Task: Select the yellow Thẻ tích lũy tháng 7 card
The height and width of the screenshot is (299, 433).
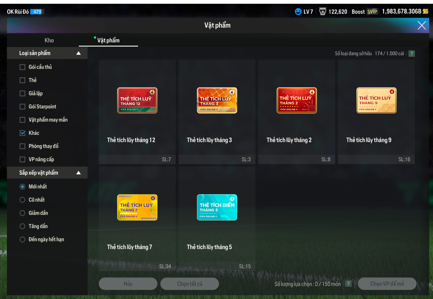Action: pyautogui.click(x=137, y=207)
